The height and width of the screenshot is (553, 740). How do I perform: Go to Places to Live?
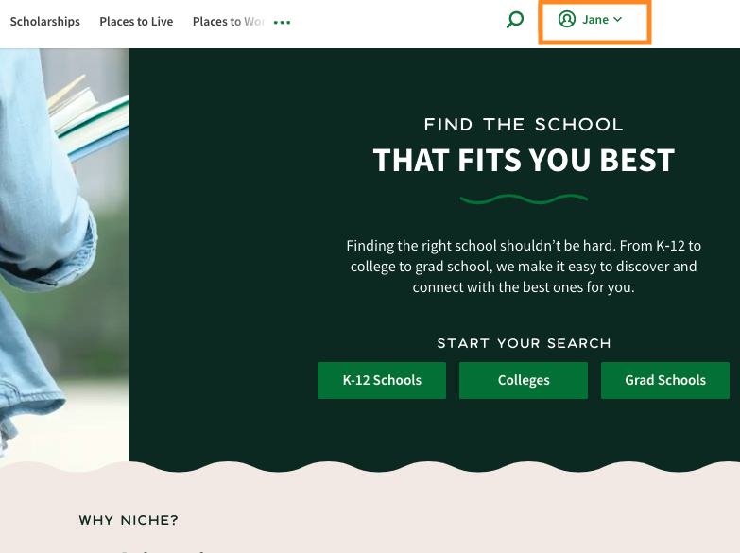(136, 22)
